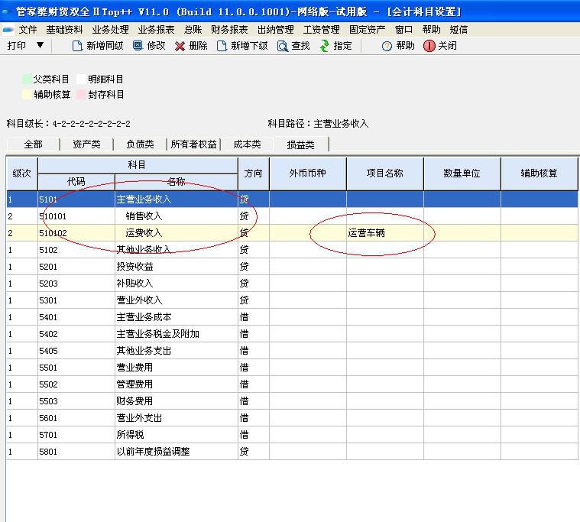Screen dimensions: 580x522
Task: Click the 修改 edit icon
Action: pyautogui.click(x=138, y=46)
